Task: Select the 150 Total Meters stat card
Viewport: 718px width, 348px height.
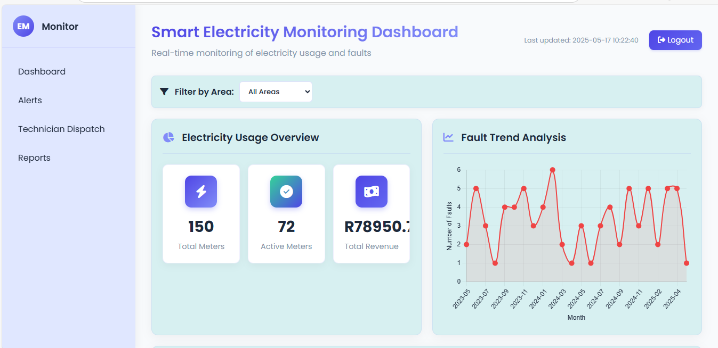Action: tap(201, 214)
